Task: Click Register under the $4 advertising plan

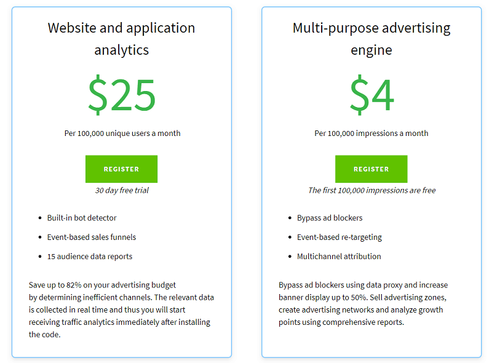Action: coord(371,169)
